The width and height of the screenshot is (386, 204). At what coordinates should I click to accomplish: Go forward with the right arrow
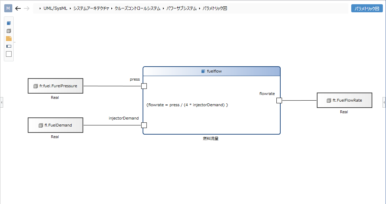pos(27,8)
